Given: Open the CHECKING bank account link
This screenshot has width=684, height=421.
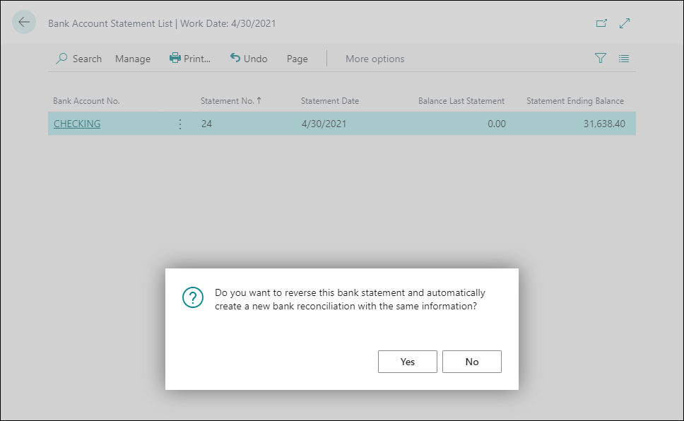Looking at the screenshot, I should (x=76, y=124).
